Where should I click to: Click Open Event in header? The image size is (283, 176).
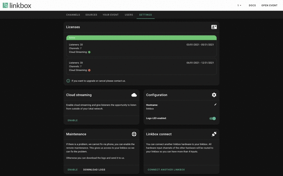tap(269, 5)
